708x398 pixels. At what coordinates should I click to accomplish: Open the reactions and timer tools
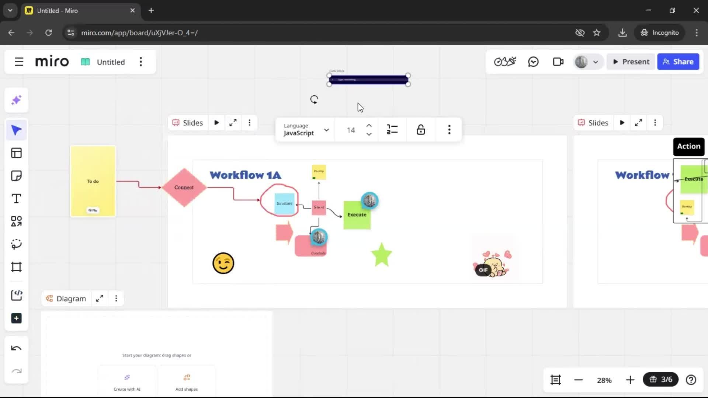[x=505, y=62]
